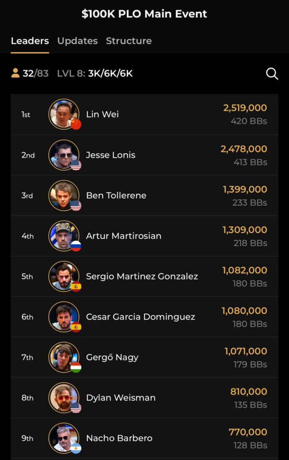Click the Lin Wei player name
The width and height of the screenshot is (289, 460).
[102, 115]
